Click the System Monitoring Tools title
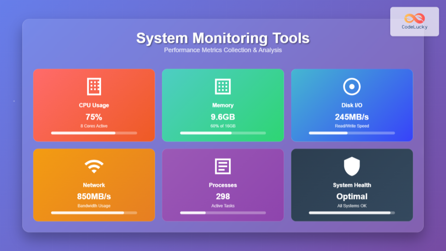446x251 pixels. click(223, 38)
